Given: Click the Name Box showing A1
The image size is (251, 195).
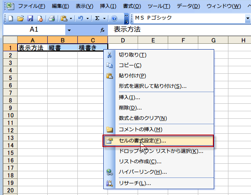Looking at the screenshot, I should [34, 30].
